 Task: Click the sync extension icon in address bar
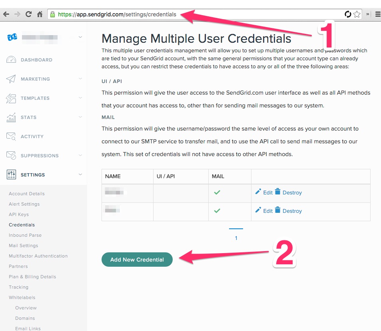tap(348, 14)
